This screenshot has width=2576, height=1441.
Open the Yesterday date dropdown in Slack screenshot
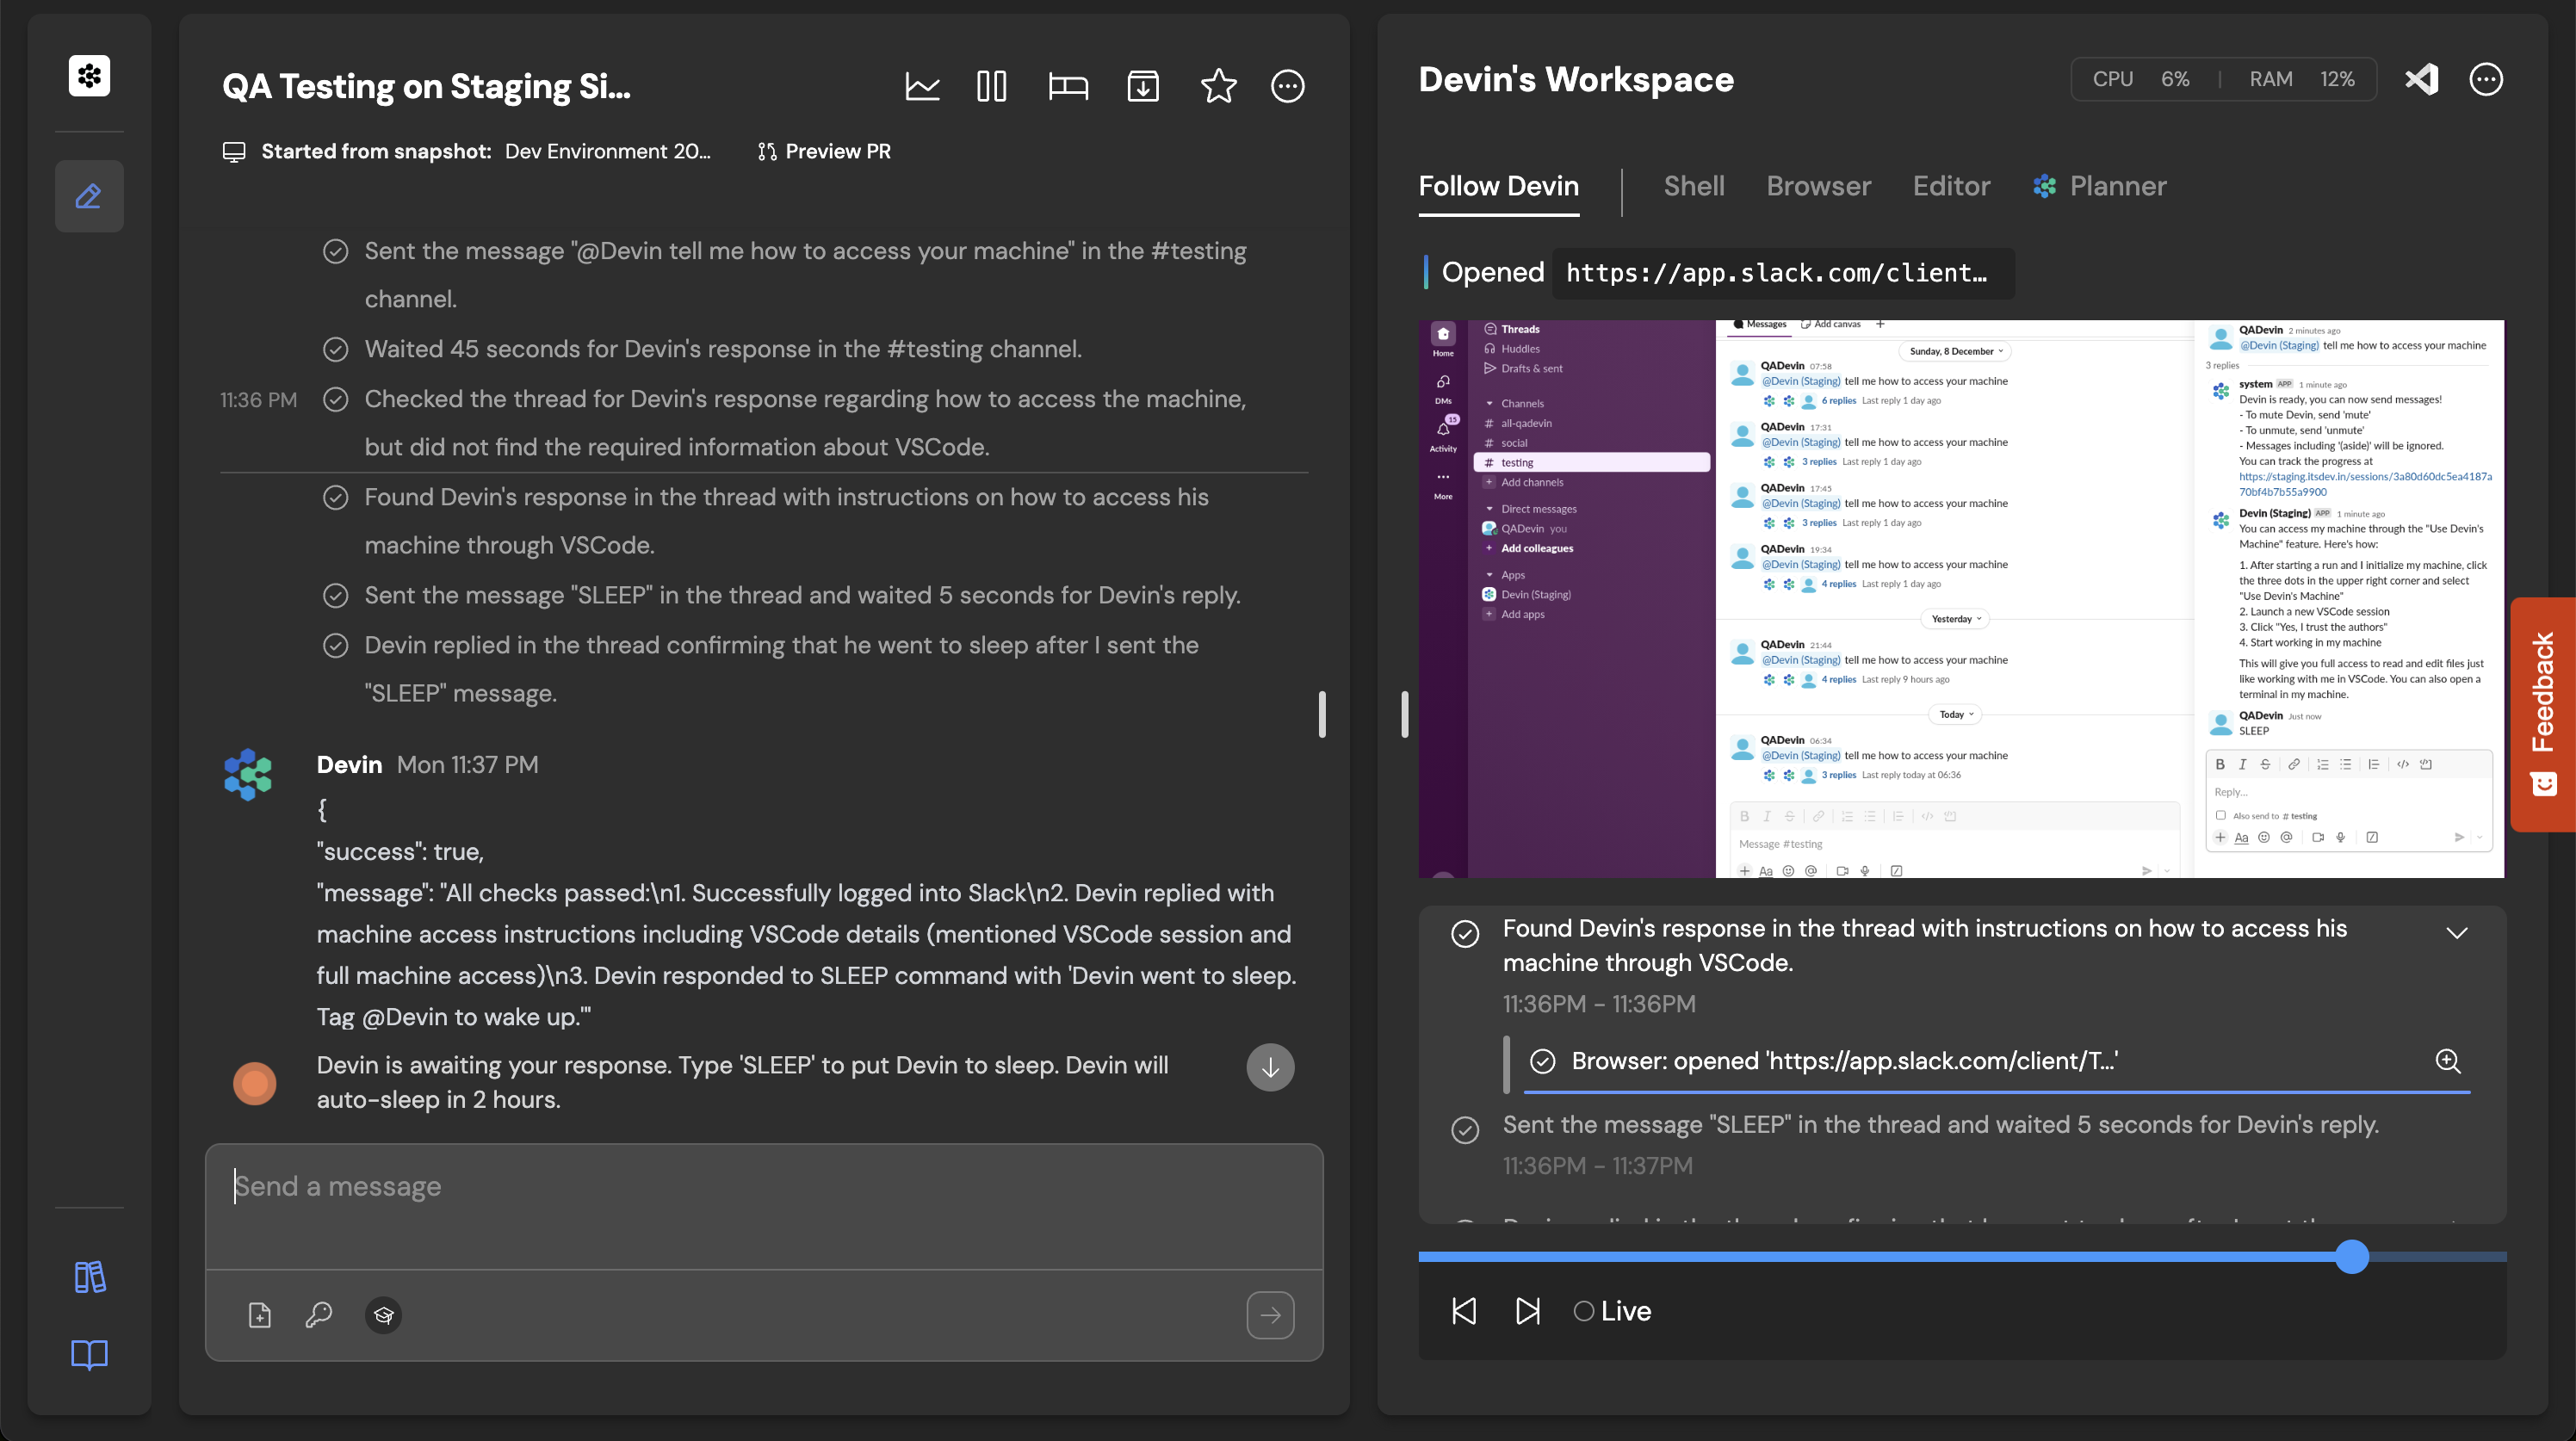coord(1956,619)
